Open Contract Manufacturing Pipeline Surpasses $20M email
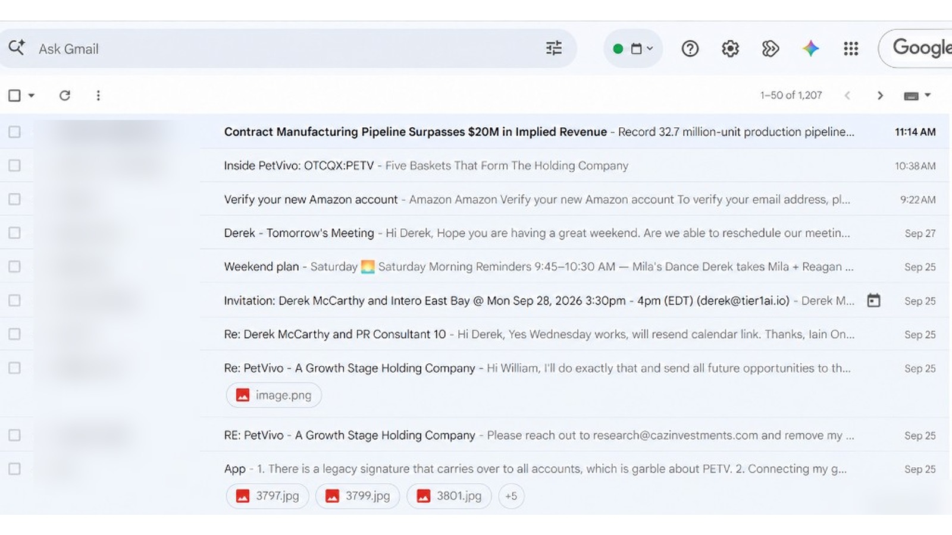The height and width of the screenshot is (535, 952). [474, 132]
